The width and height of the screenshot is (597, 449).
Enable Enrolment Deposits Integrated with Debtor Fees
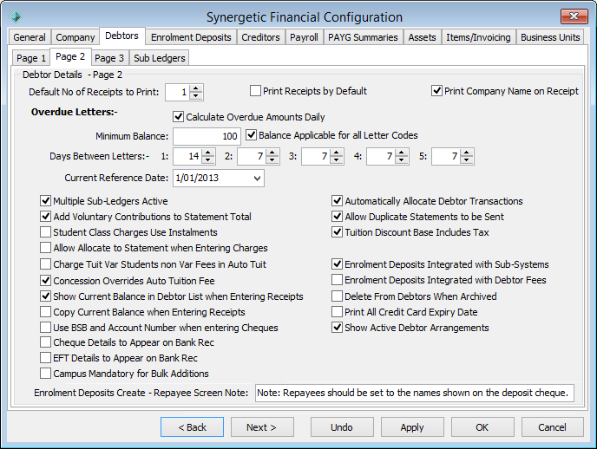(x=337, y=280)
